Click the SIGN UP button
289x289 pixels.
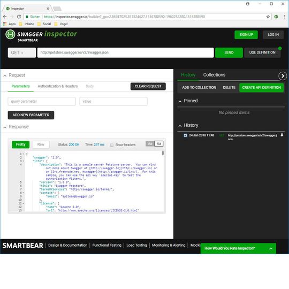tap(246, 35)
